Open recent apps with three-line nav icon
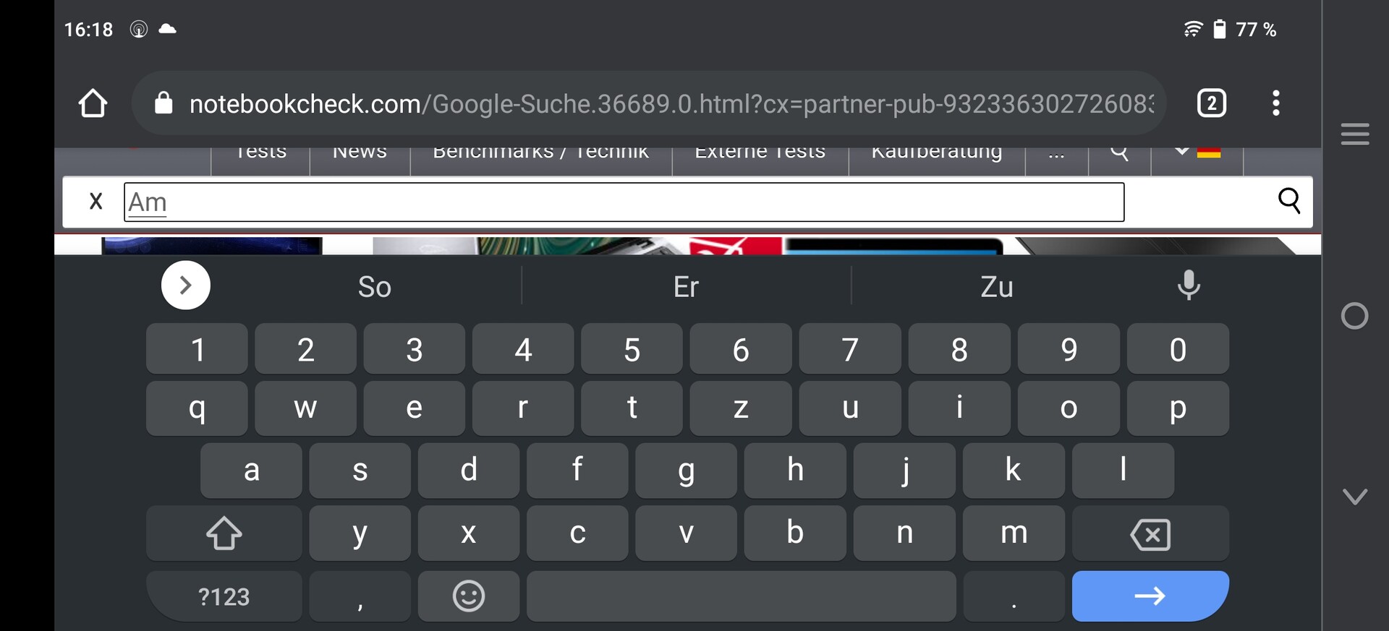The height and width of the screenshot is (631, 1389). 1354,134
